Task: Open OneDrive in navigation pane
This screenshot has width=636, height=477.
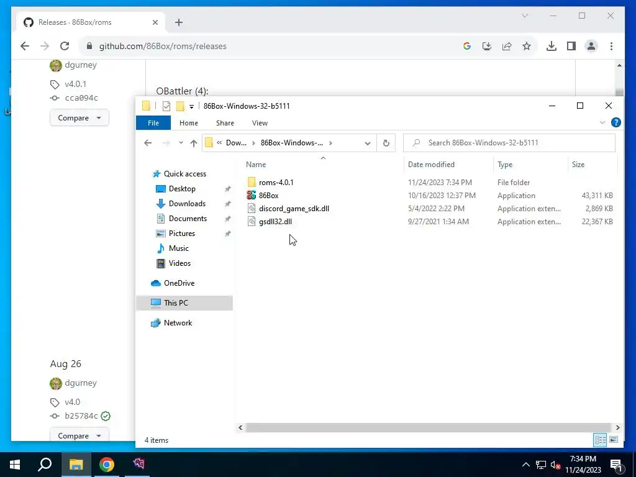Action: (179, 283)
